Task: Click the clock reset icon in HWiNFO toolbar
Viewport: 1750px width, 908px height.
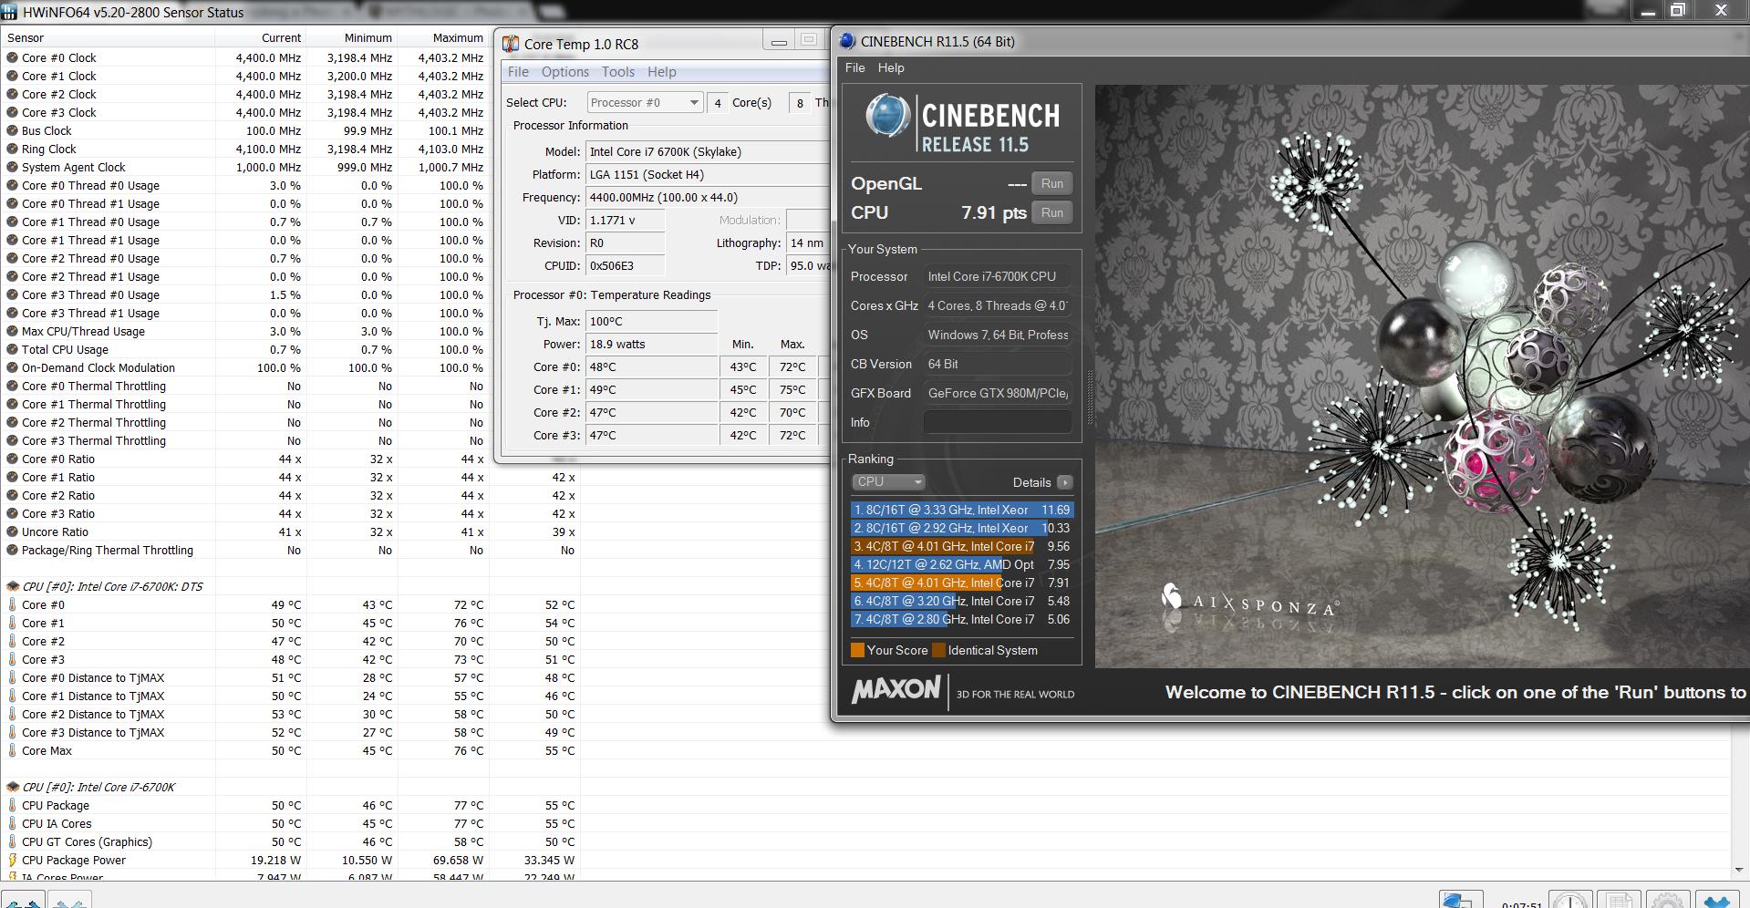Action: (x=1570, y=902)
